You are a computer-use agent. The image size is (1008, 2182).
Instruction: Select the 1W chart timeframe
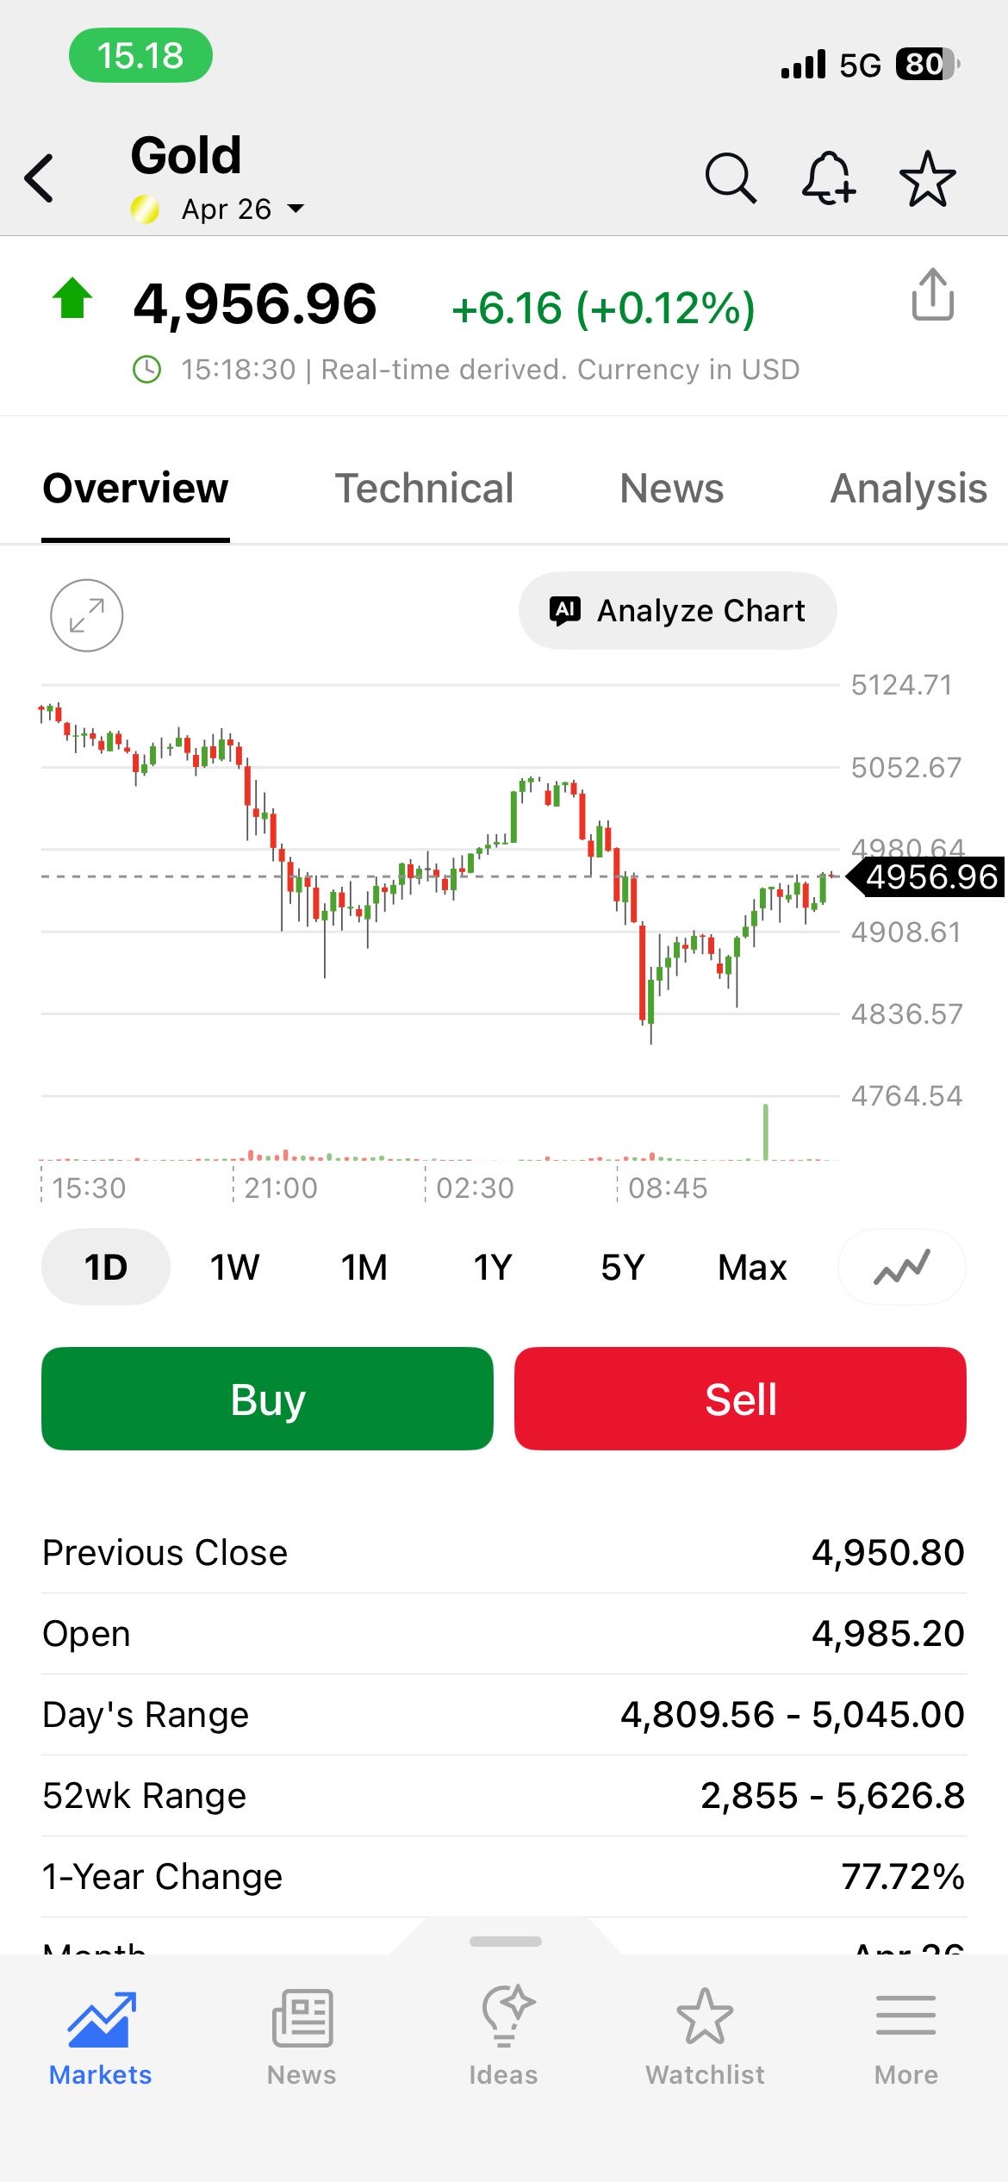pyautogui.click(x=234, y=1268)
